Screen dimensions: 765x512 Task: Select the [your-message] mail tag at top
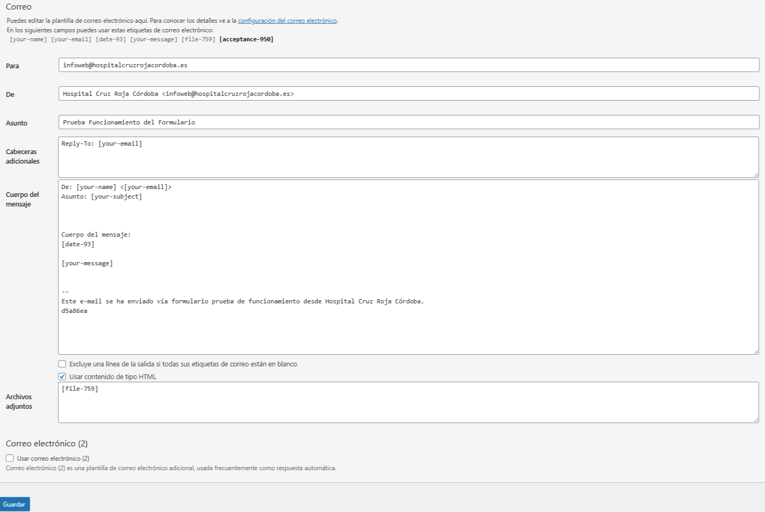(153, 40)
